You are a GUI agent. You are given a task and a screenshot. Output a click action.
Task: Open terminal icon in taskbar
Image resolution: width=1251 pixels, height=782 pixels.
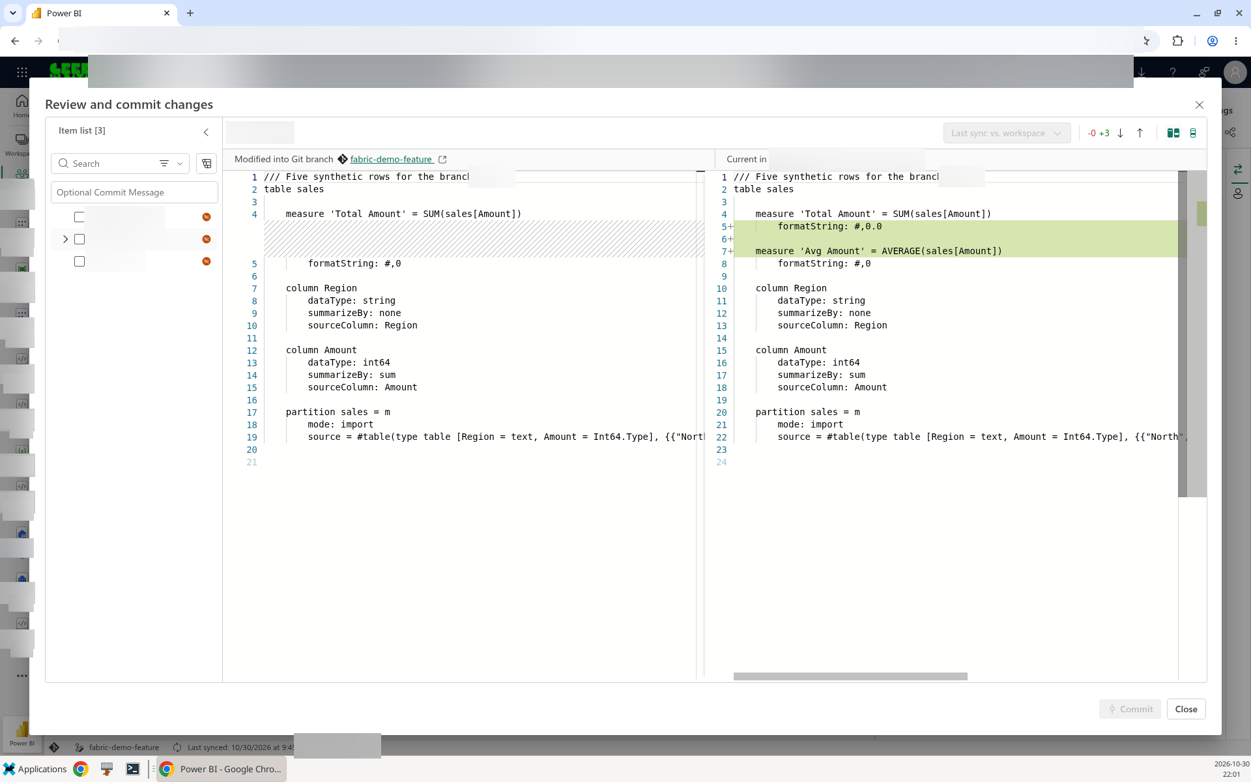pyautogui.click(x=133, y=769)
